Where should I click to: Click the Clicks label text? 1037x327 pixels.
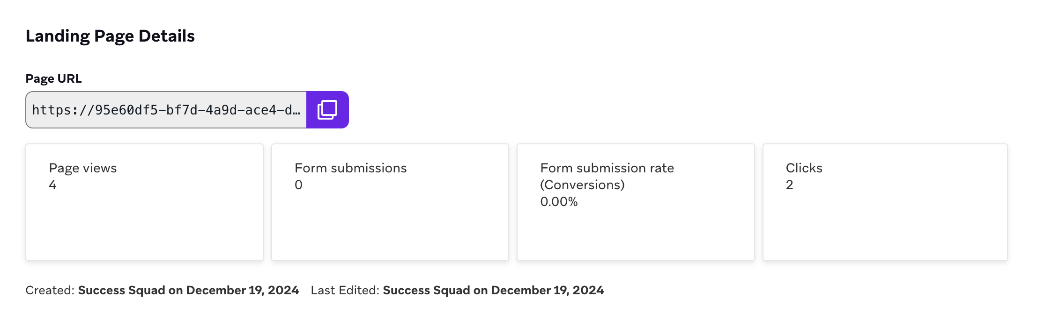coord(804,168)
